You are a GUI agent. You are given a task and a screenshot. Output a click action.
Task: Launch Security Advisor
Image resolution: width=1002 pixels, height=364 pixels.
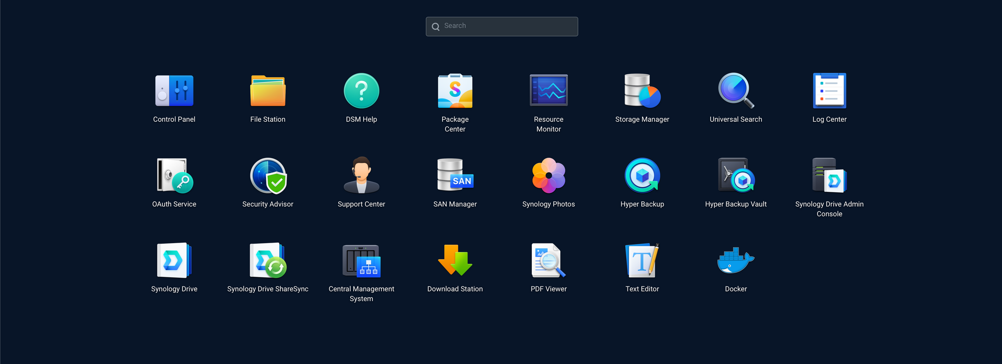268,176
